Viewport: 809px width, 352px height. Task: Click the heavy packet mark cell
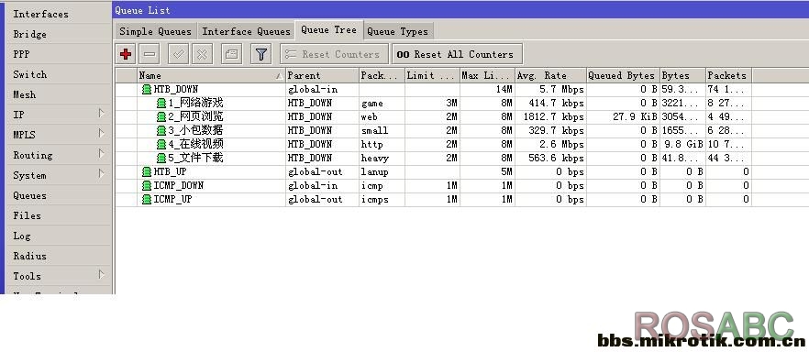tap(382, 159)
